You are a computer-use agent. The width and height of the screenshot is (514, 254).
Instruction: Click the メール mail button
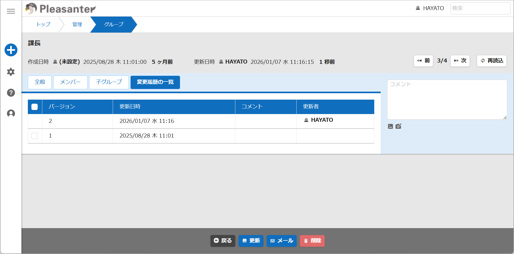coord(282,241)
